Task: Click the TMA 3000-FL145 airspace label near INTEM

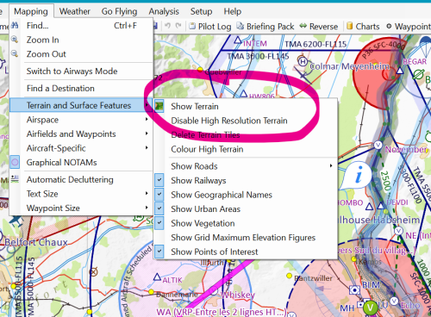Action: pos(258,56)
